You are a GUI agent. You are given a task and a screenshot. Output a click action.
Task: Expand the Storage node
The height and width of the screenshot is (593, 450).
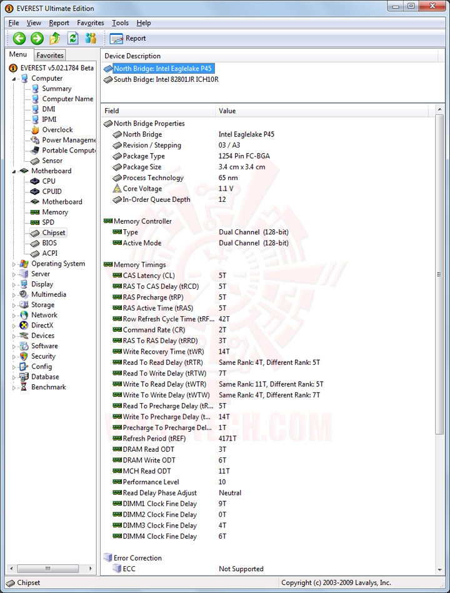(14, 305)
